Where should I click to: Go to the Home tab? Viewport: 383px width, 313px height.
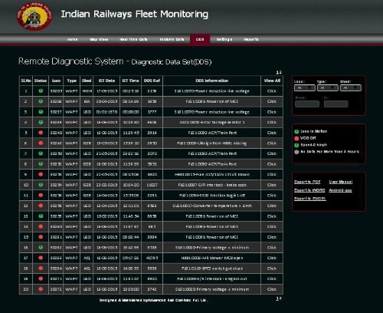[72, 39]
